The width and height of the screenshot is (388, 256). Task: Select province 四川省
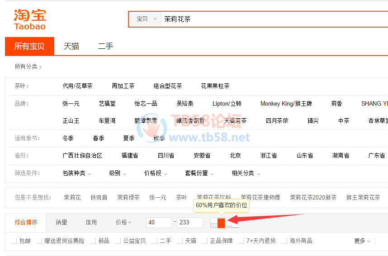166,156
